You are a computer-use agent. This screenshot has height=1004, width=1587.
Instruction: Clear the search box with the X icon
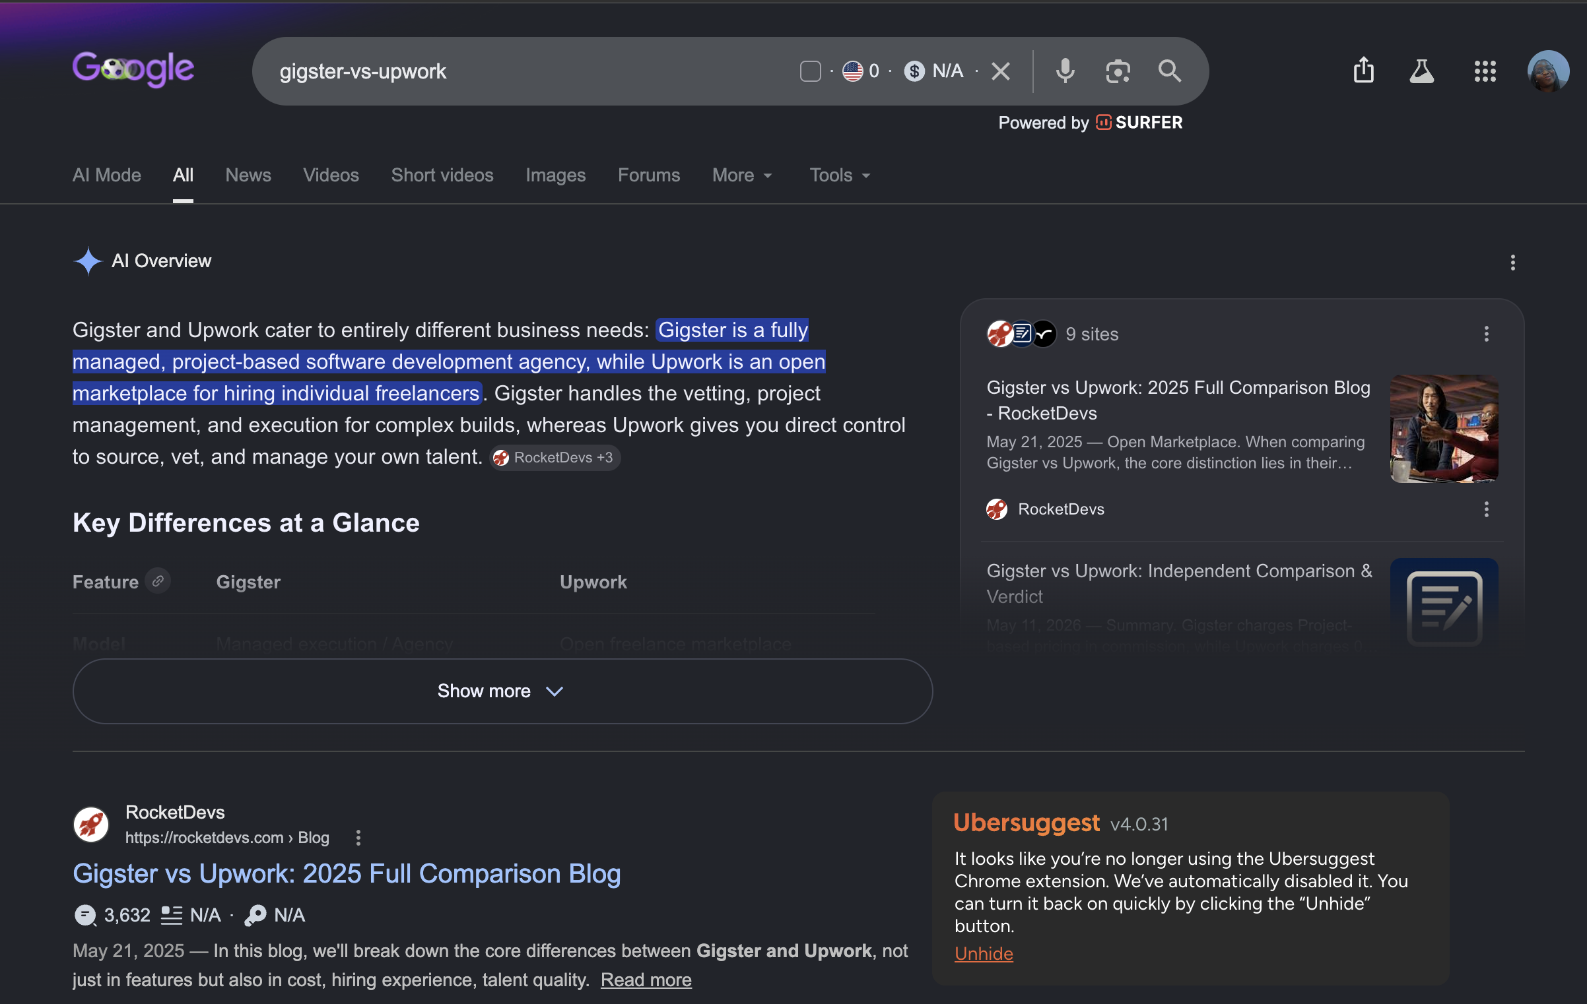[1001, 71]
